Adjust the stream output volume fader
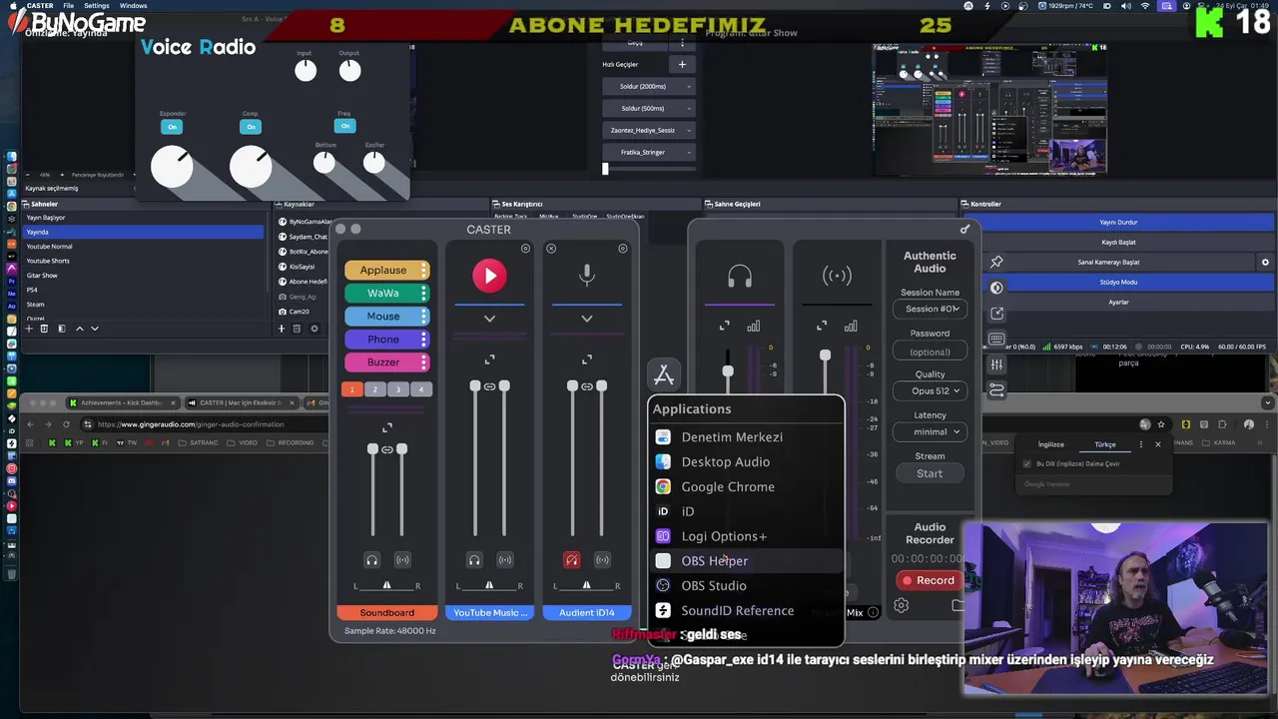This screenshot has width=1278, height=719. click(825, 357)
